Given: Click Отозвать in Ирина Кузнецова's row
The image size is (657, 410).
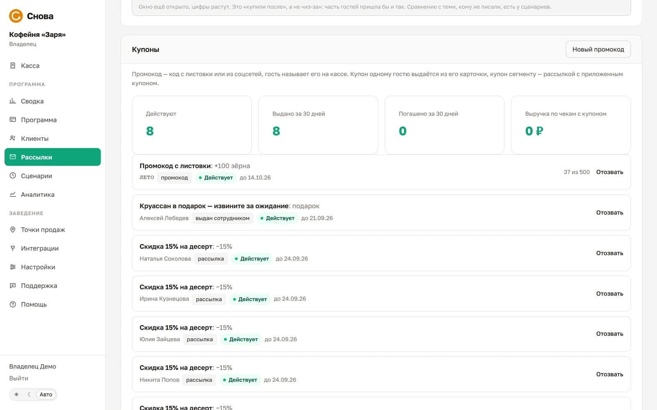Looking at the screenshot, I should pos(609,294).
